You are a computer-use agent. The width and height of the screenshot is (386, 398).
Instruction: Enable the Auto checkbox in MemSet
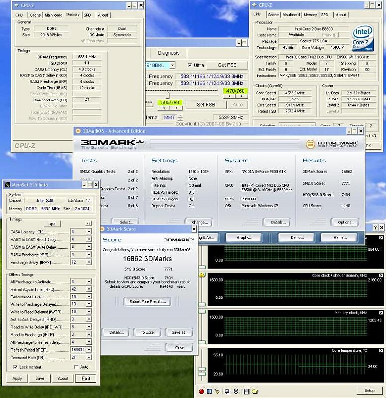pos(76,367)
